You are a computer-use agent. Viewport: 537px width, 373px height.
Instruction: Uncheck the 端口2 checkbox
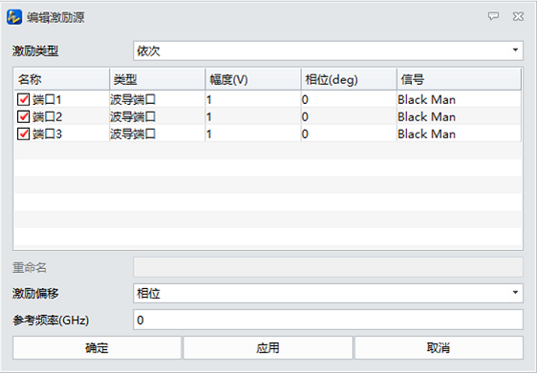click(23, 116)
